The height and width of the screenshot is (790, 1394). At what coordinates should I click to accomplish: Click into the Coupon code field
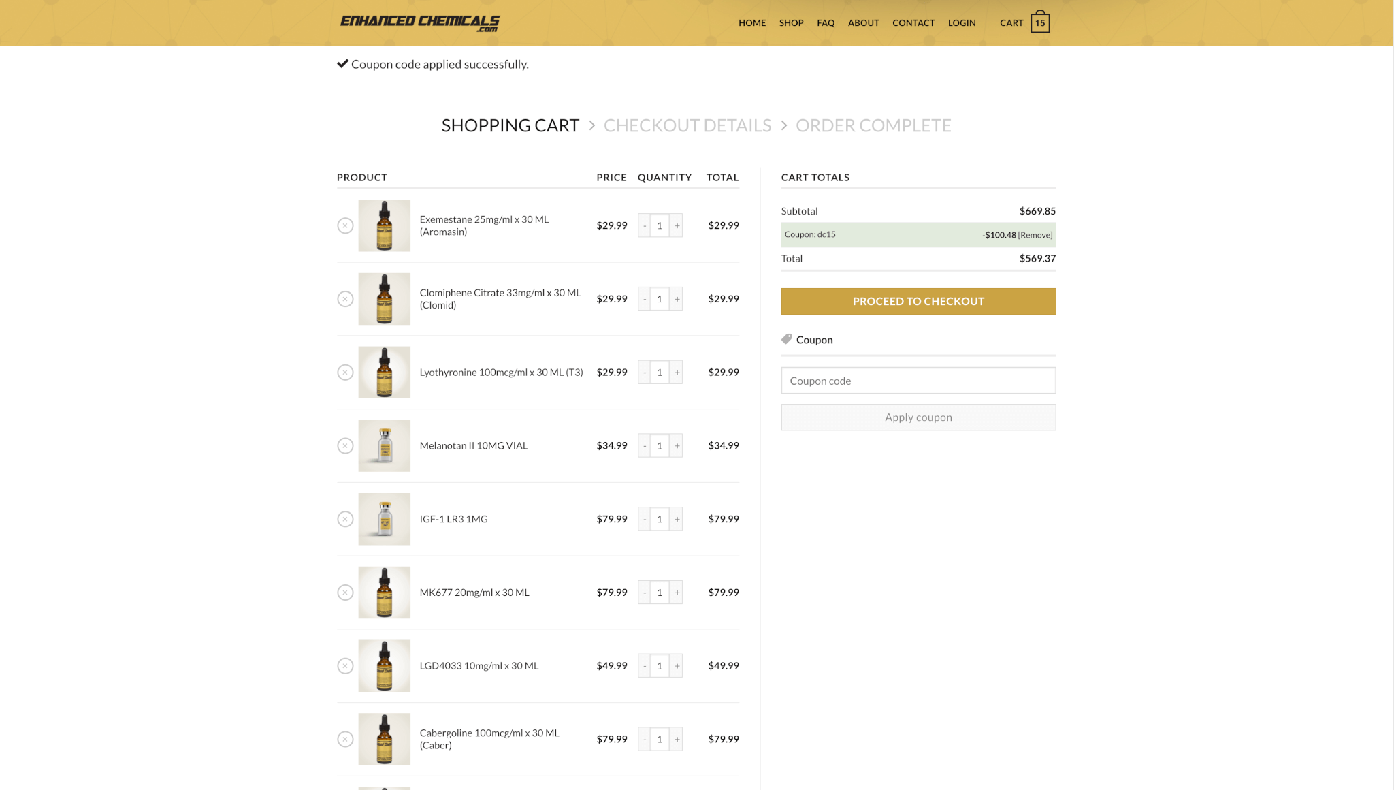point(918,381)
